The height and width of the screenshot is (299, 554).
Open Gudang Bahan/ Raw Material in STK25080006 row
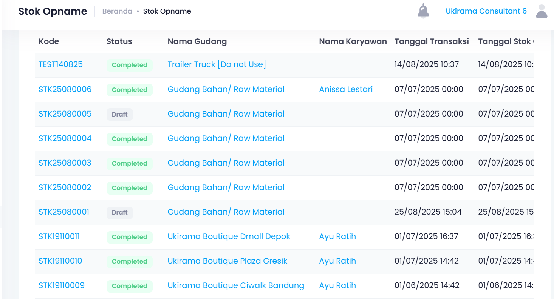tap(226, 89)
